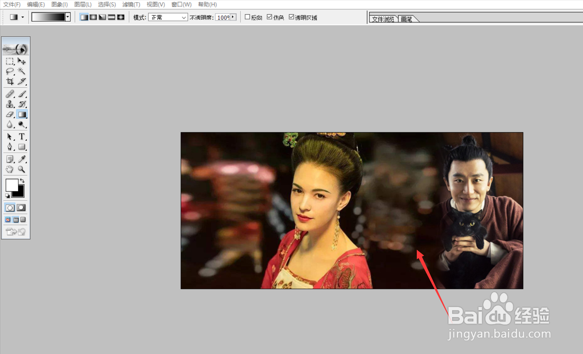Choose linear gradient style
Image resolution: width=583 pixels, height=354 pixels.
point(84,17)
